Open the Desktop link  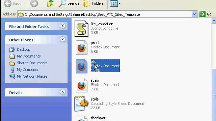tap(23, 49)
